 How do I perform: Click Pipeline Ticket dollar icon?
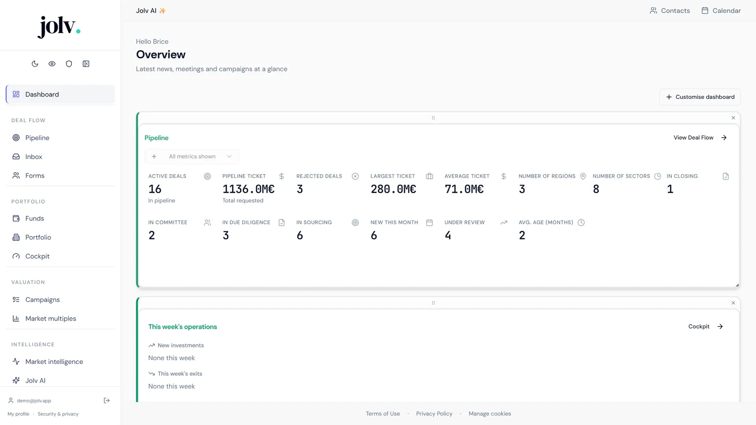pyautogui.click(x=282, y=176)
